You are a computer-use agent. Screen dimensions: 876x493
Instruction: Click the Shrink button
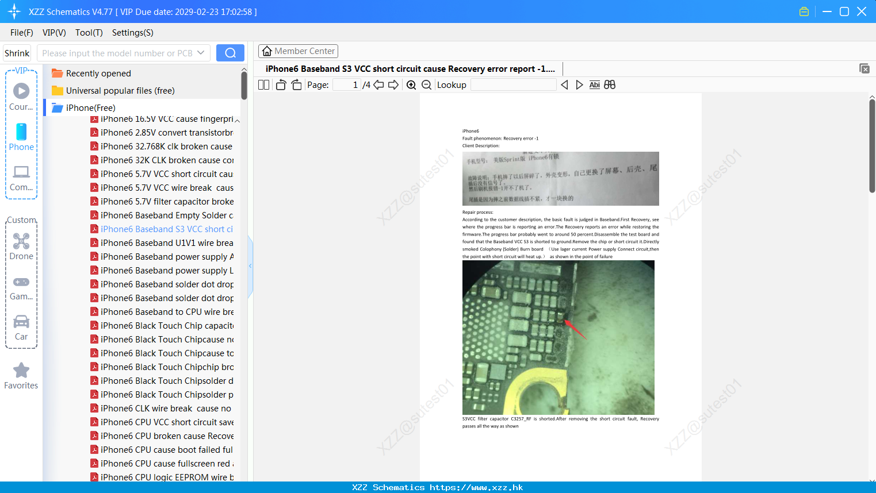pos(17,53)
